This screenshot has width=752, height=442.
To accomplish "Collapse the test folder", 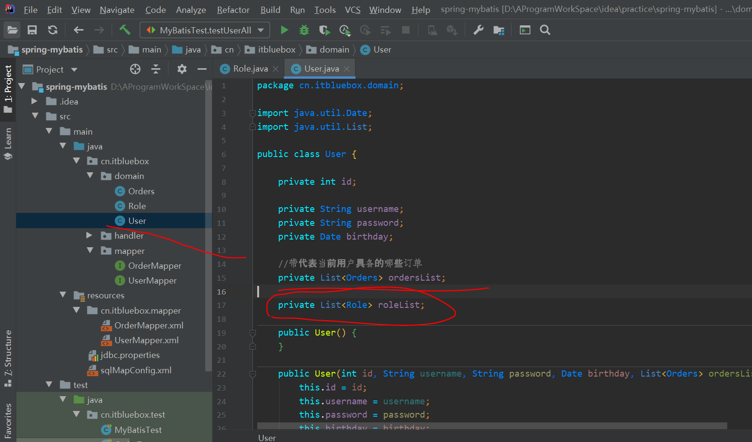I will 49,384.
